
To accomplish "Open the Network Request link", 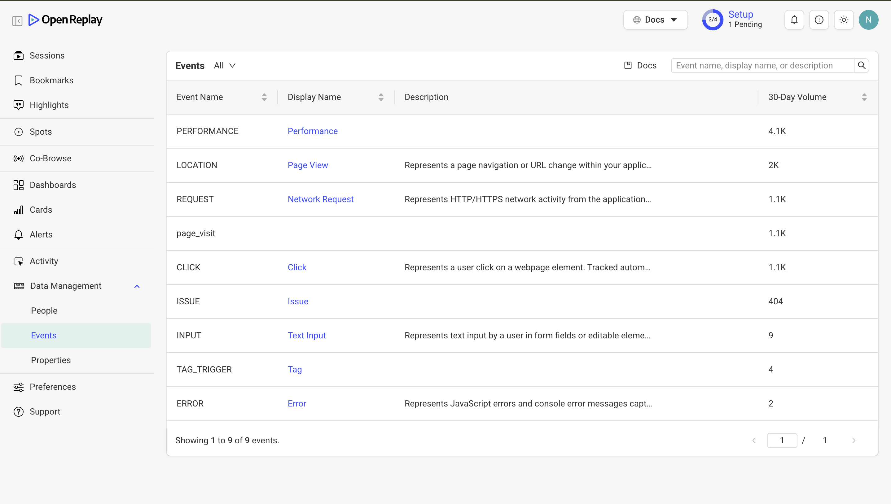I will click(320, 199).
